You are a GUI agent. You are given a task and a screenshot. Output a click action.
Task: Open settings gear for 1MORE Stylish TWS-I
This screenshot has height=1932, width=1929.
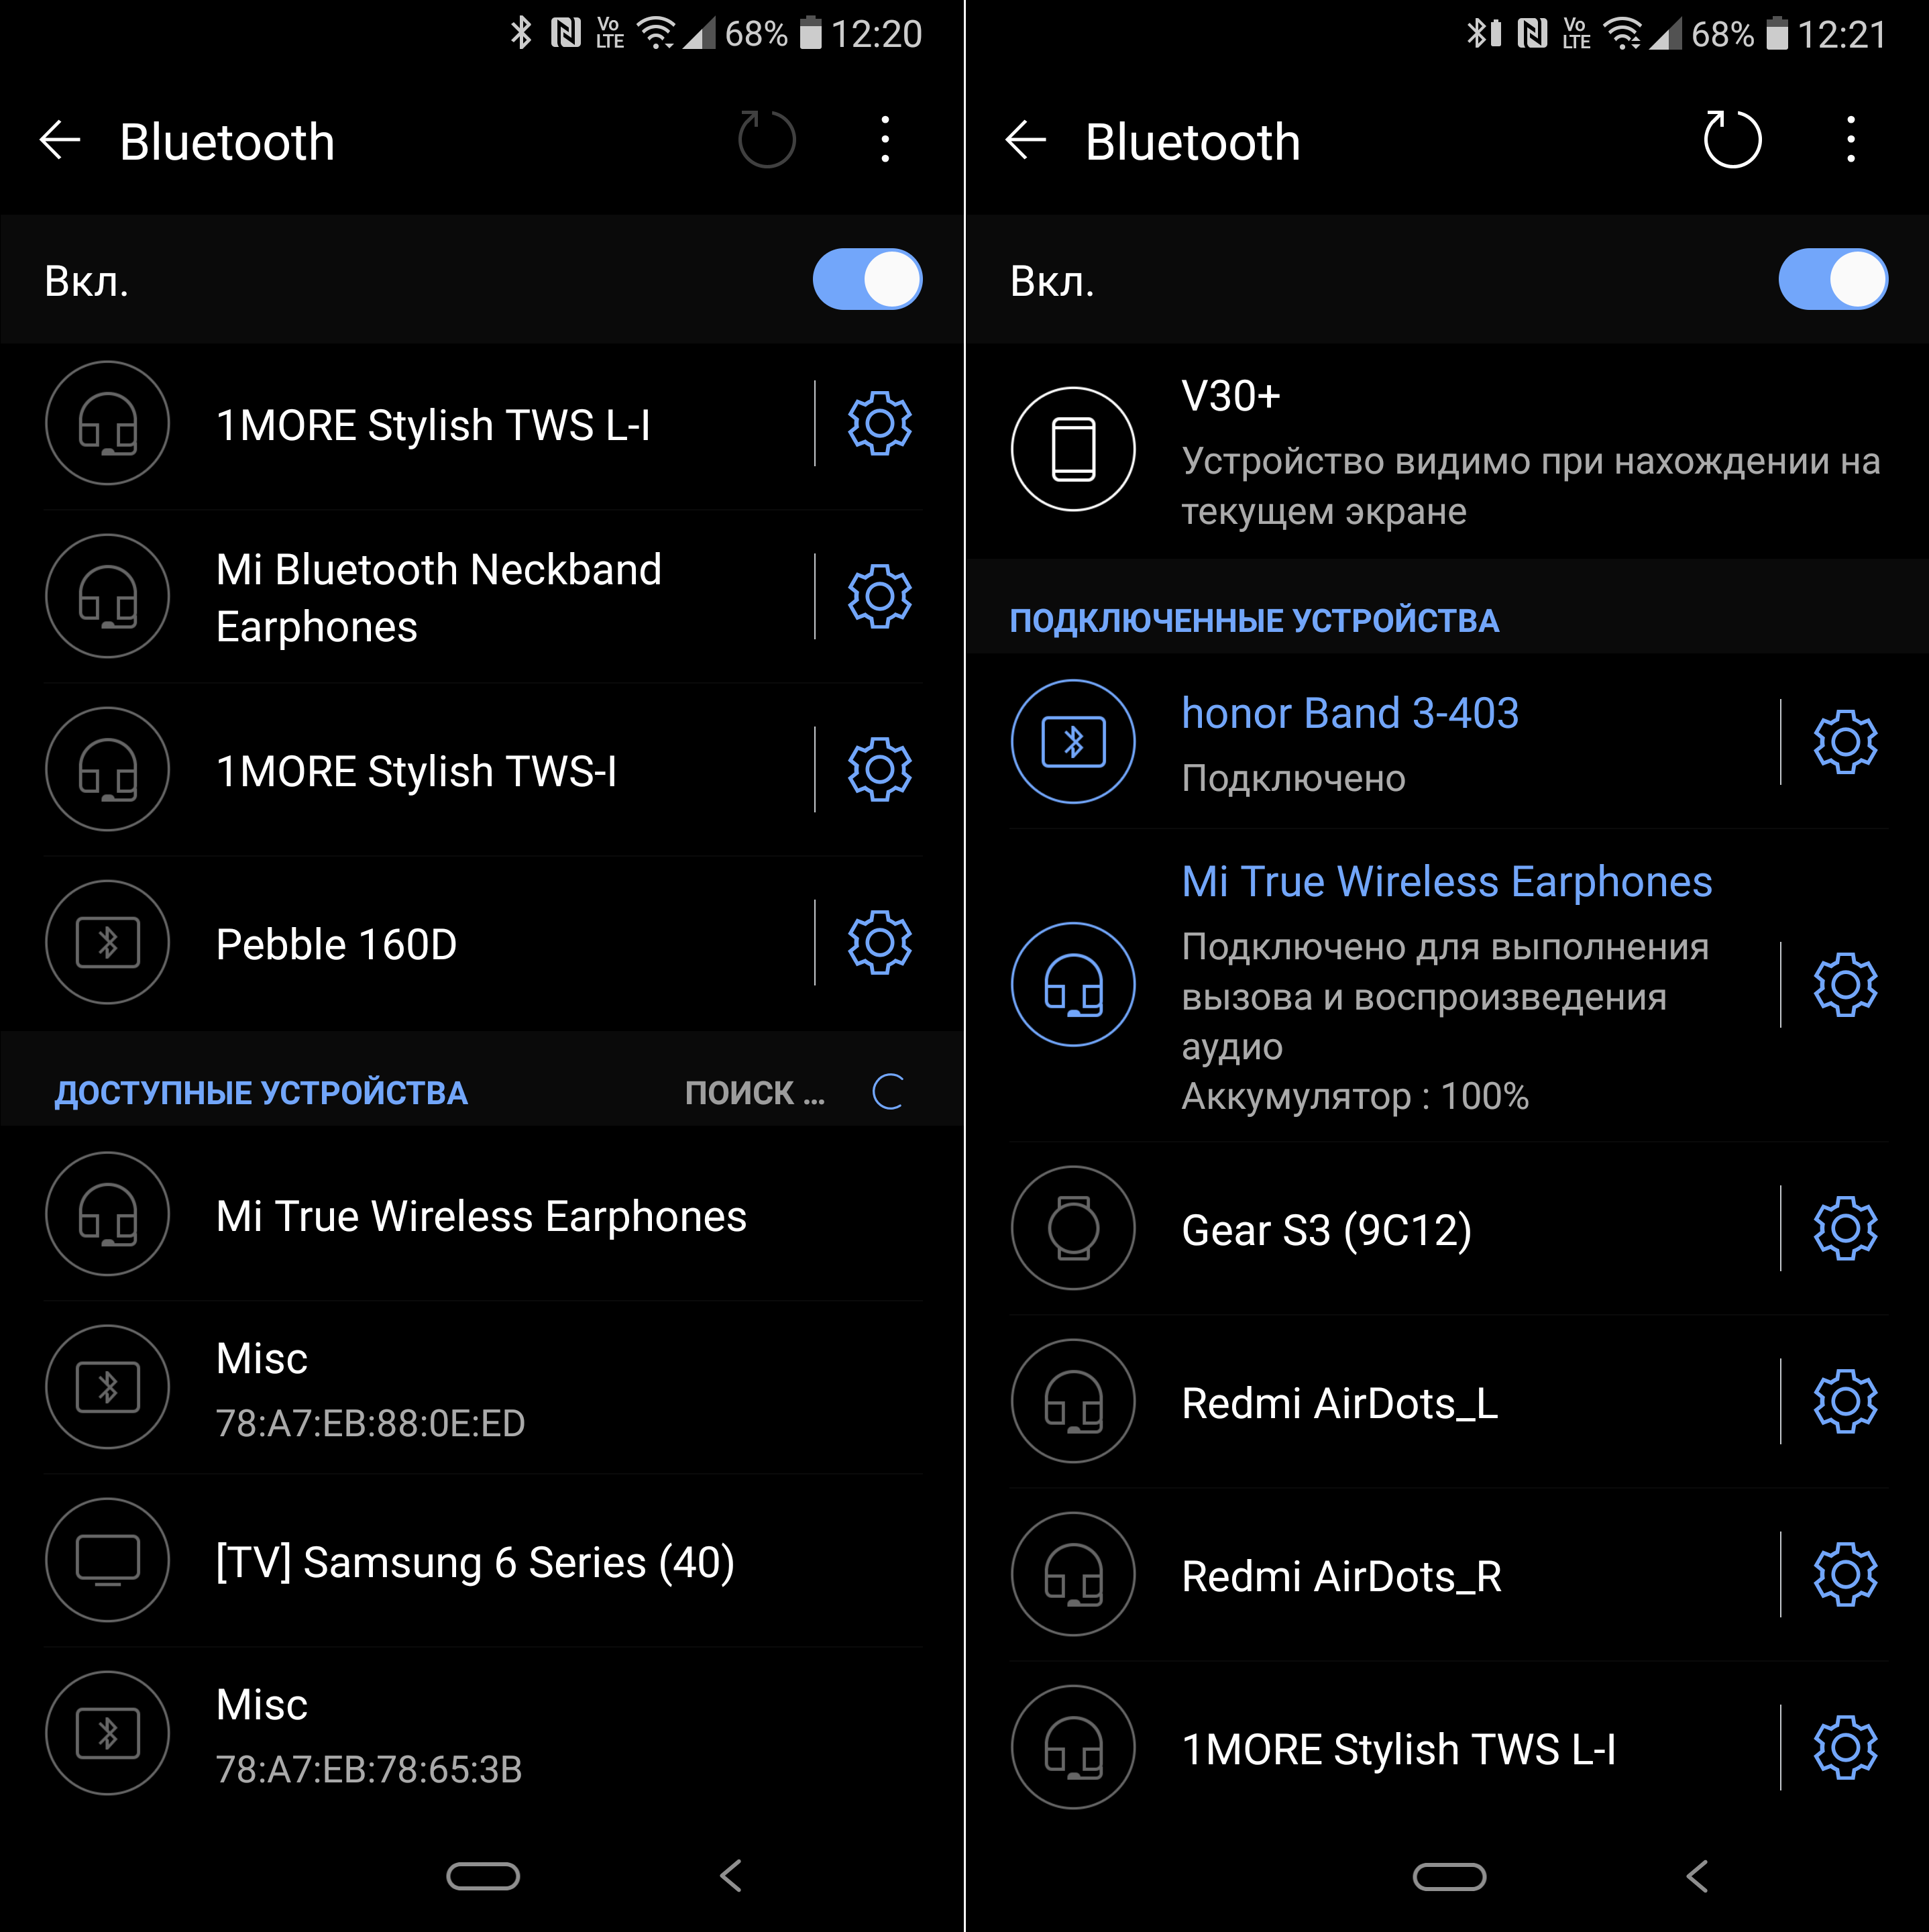(x=879, y=769)
